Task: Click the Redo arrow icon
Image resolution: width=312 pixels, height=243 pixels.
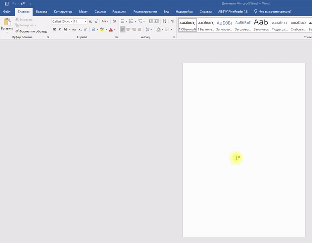Action: 23,4
